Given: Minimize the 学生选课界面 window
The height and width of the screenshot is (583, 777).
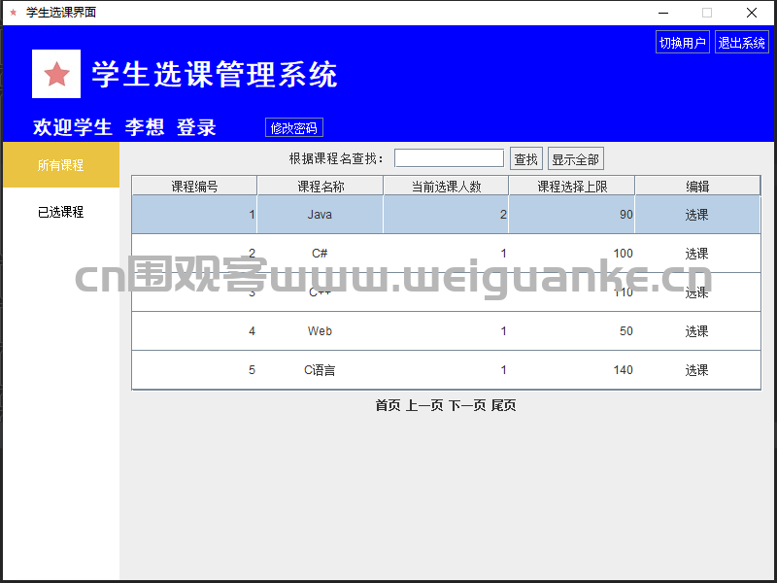Looking at the screenshot, I should [x=663, y=13].
